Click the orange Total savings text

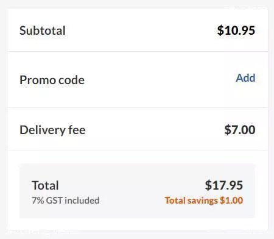(x=204, y=201)
